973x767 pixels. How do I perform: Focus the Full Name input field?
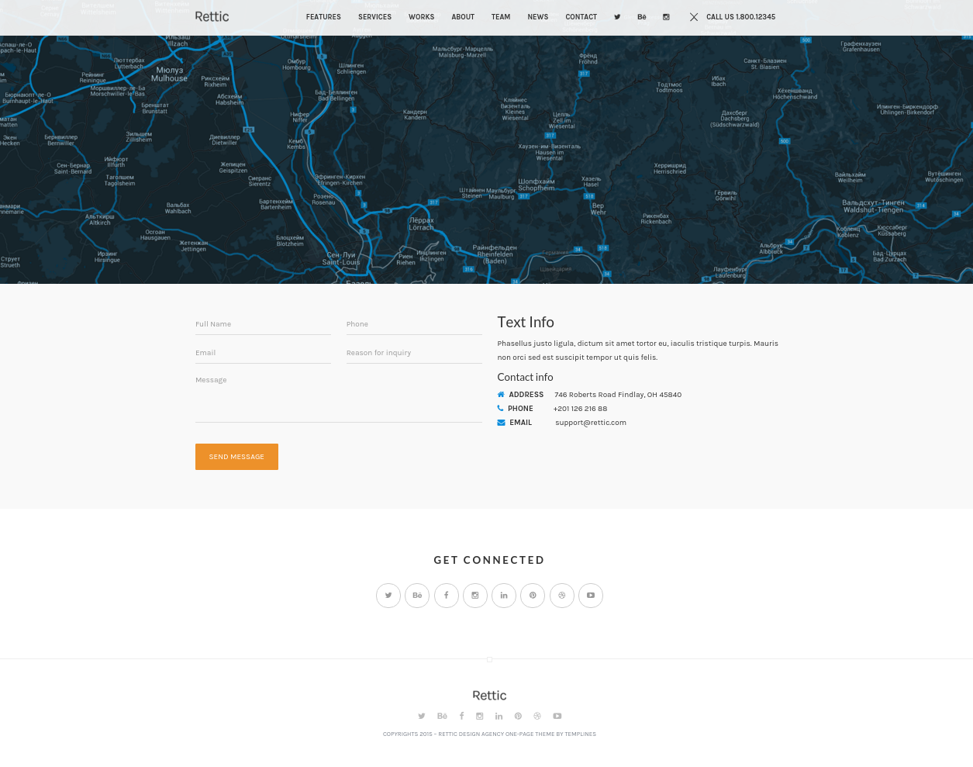263,325
